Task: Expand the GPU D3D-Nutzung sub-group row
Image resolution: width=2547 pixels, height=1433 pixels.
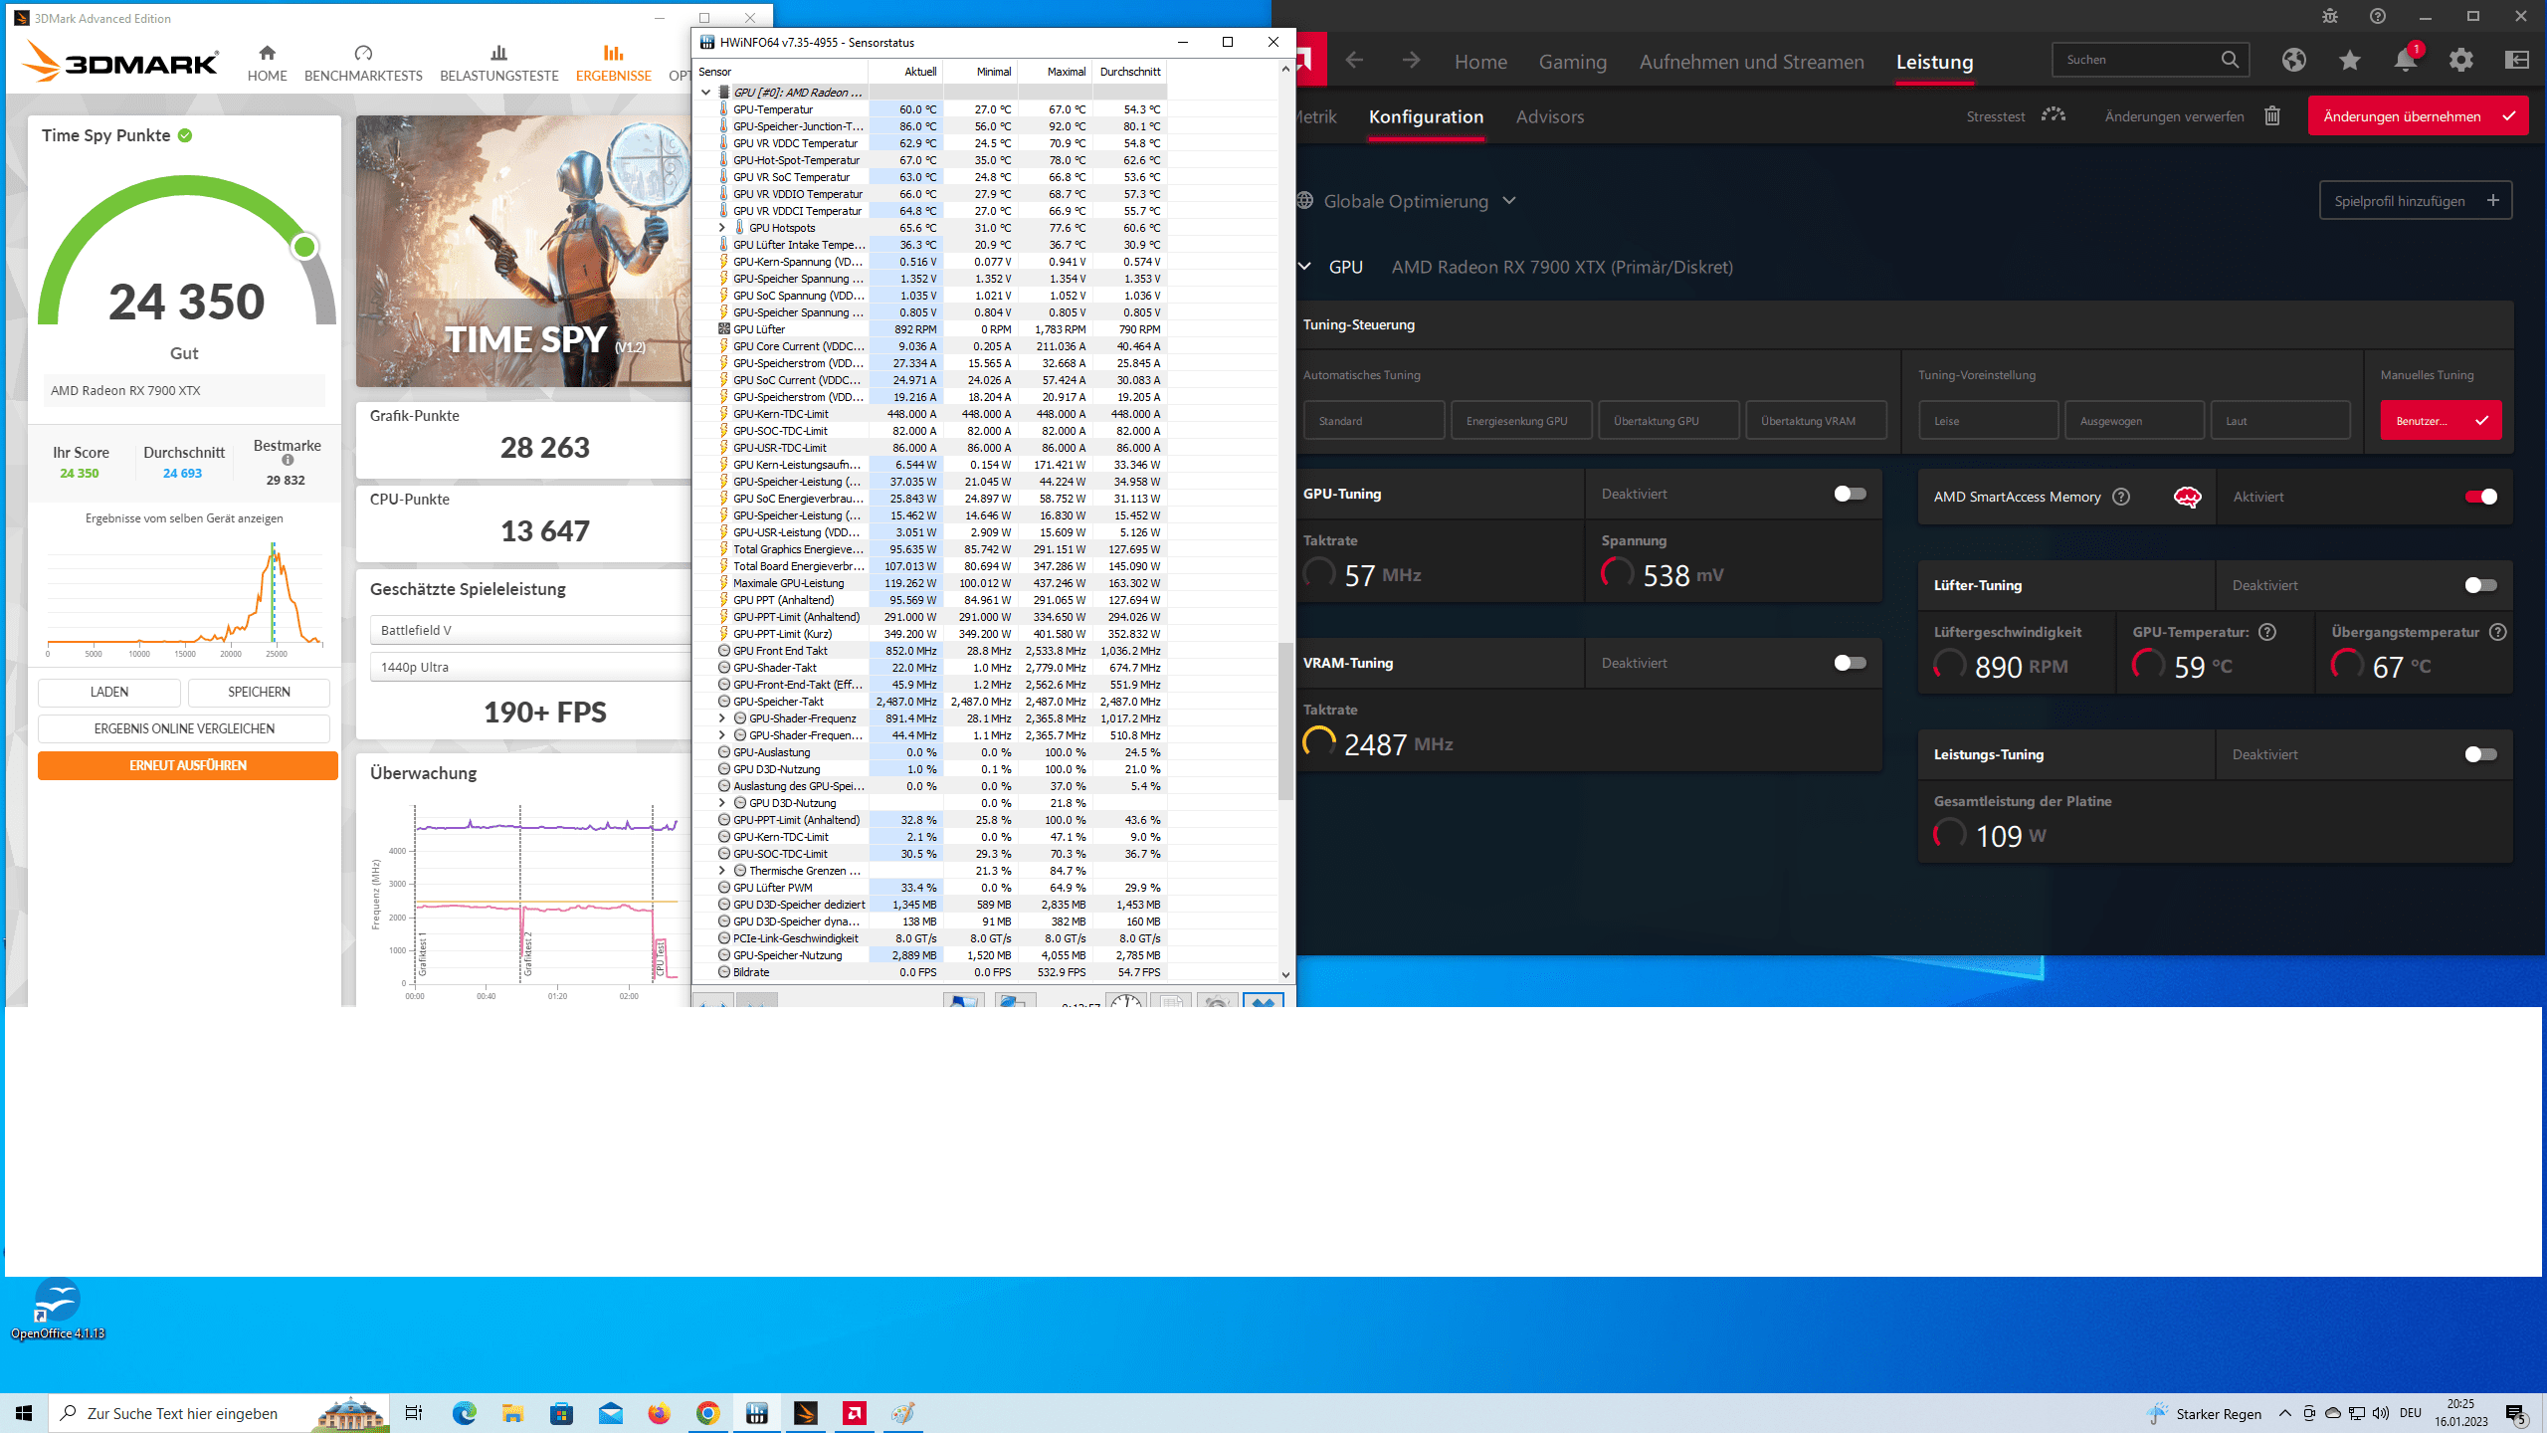Action: tap(722, 803)
